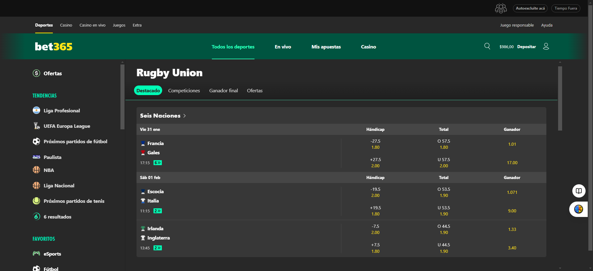Select under 57.5 total at 2.00
Screen dimensions: 593x271
tap(444, 163)
